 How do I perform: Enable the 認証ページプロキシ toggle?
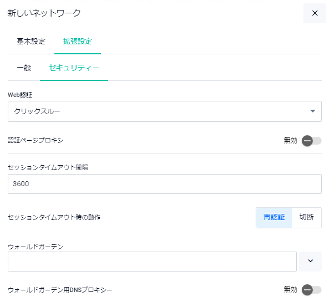312,141
